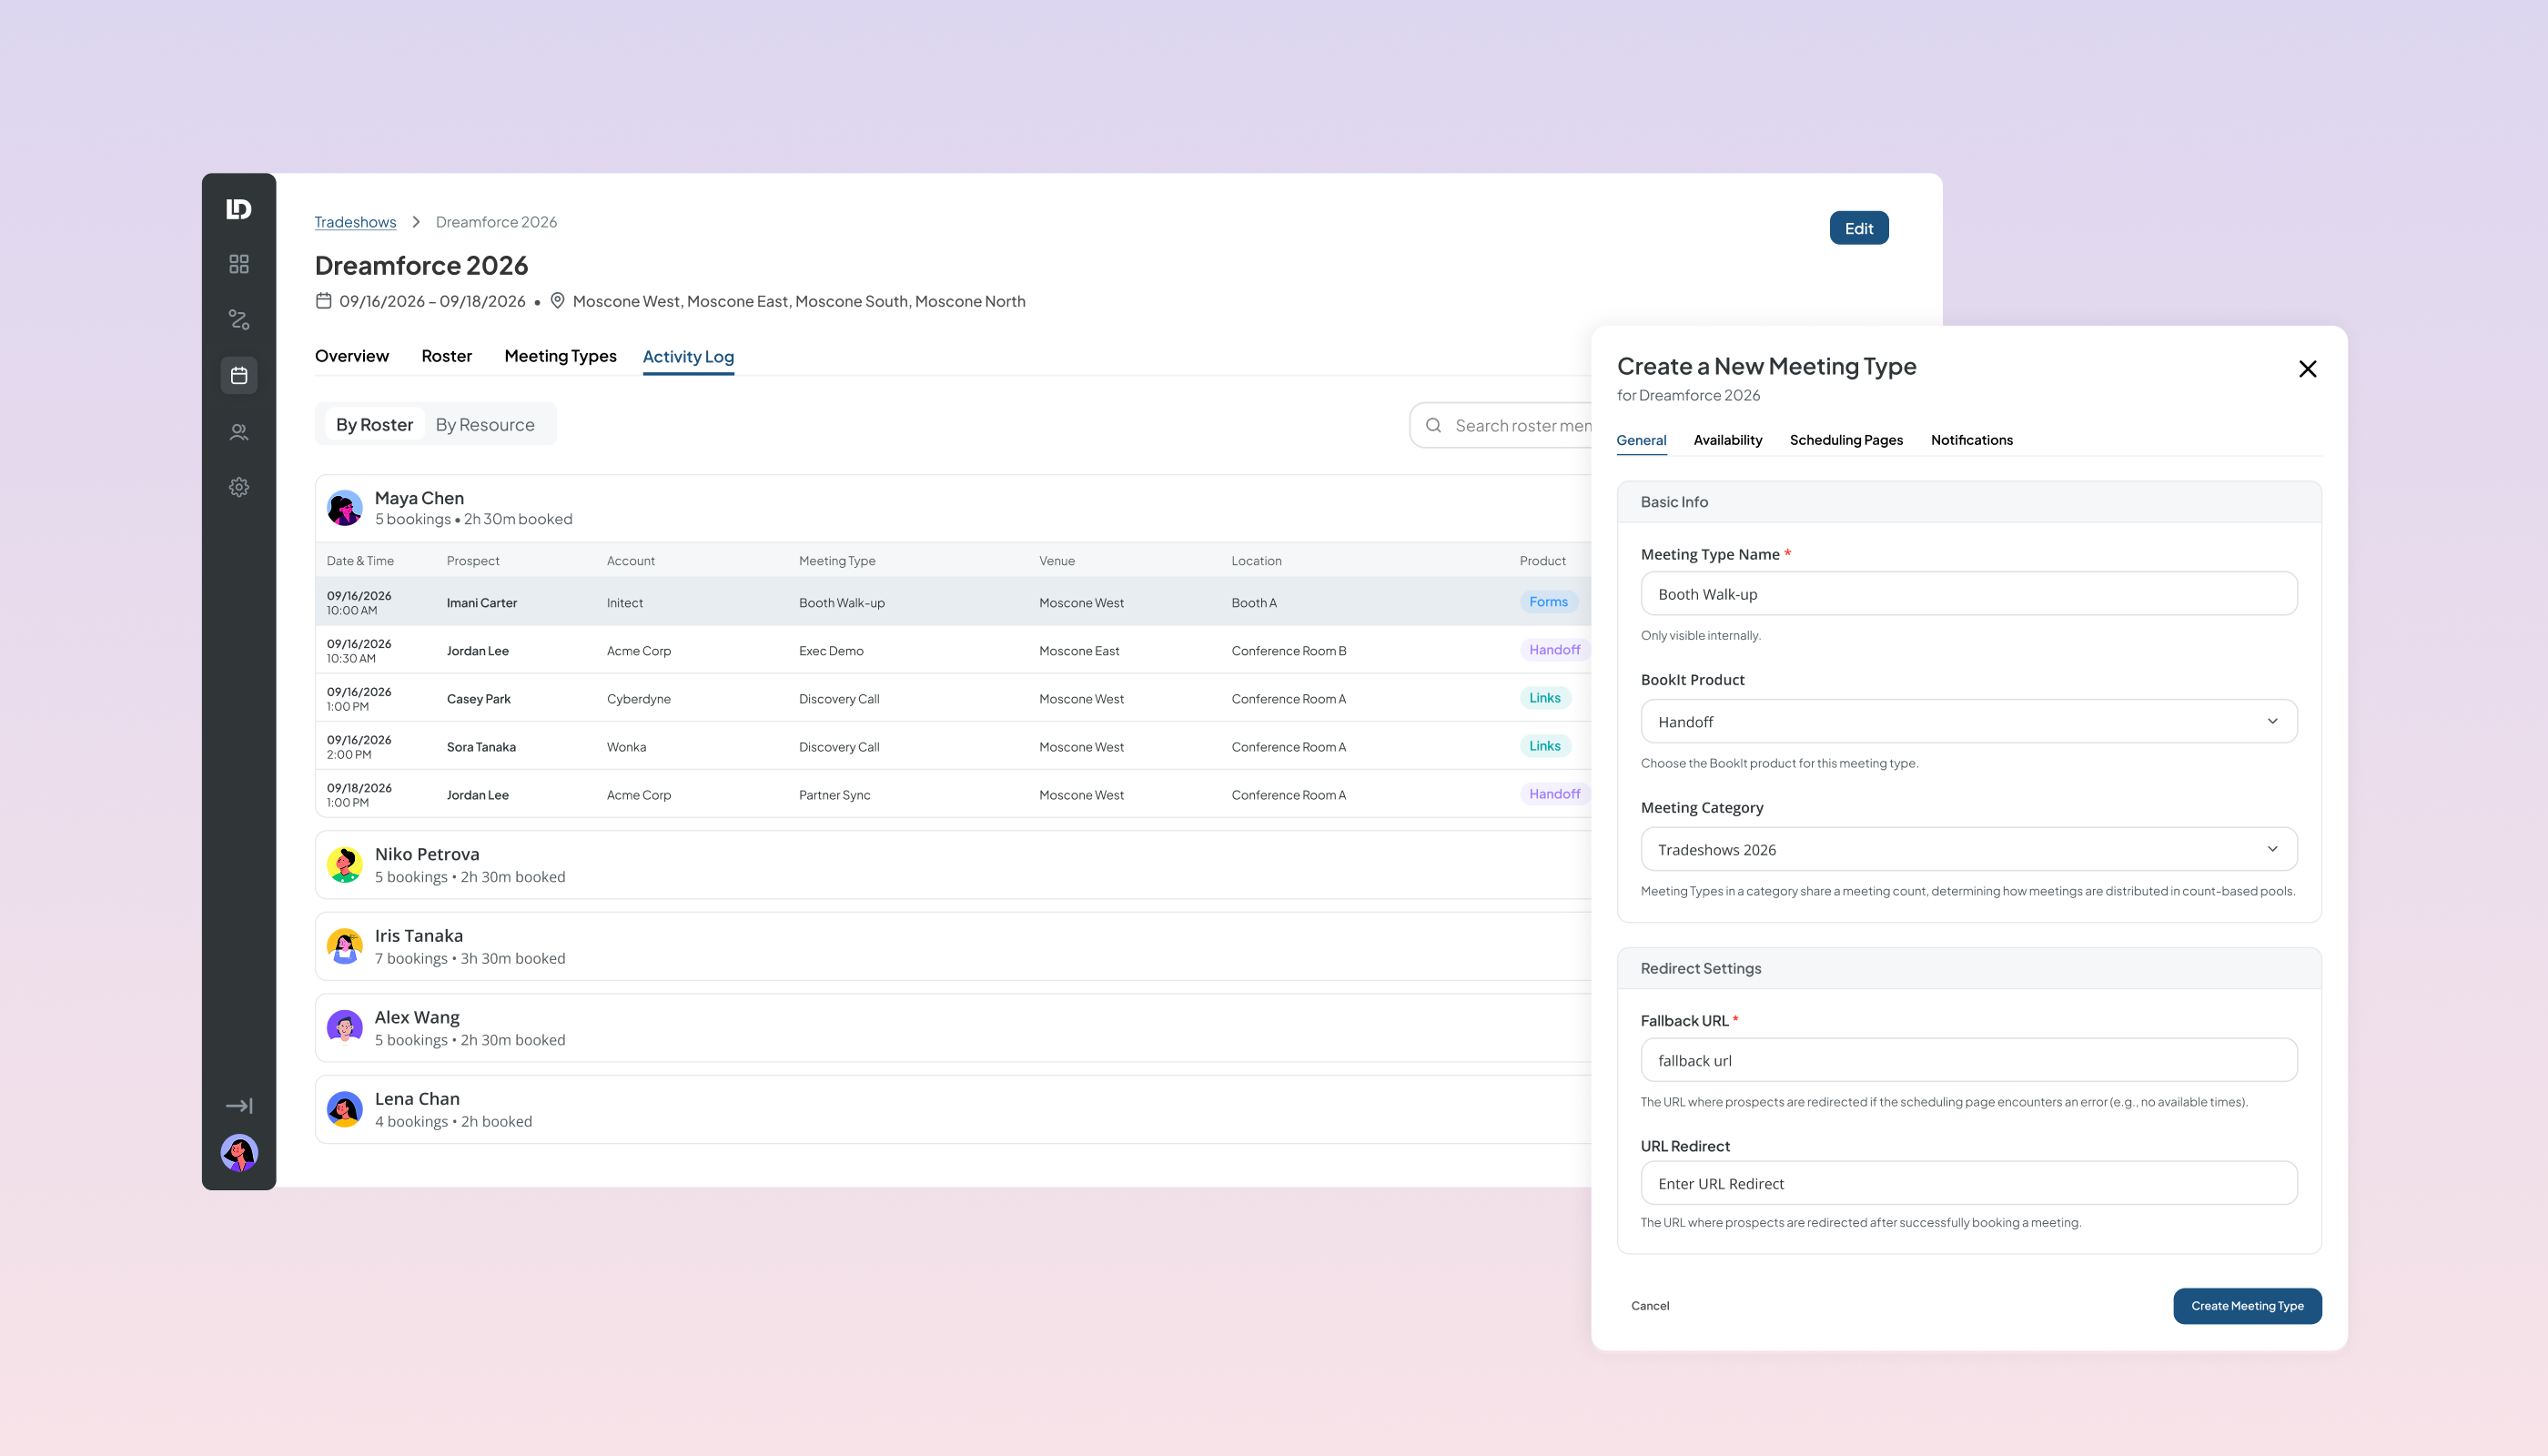Screen dimensions: 2548x1456
Task: Click the Forms tag in the Imani Carter row
Action: point(1548,602)
